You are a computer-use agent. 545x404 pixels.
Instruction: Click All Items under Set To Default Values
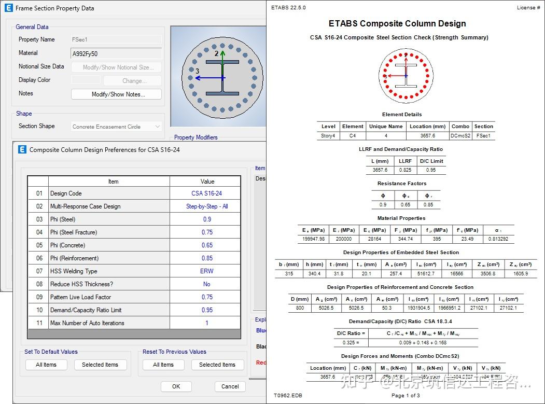[x=46, y=365]
